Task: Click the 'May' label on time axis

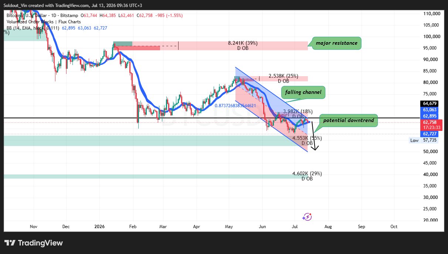Action: [x=229, y=227]
